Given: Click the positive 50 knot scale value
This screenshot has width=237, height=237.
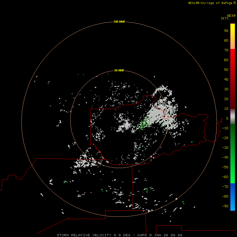Looking at the screenshot, I should click(x=226, y=70).
